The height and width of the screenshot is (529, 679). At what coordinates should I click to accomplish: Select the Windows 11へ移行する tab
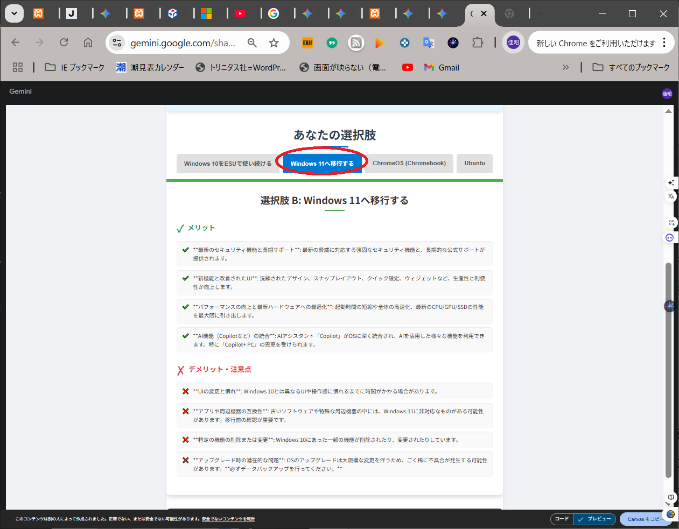(x=322, y=164)
